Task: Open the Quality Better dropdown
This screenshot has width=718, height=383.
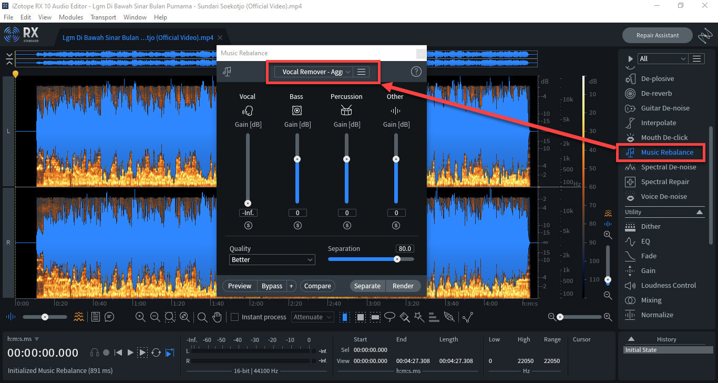Action: click(272, 259)
